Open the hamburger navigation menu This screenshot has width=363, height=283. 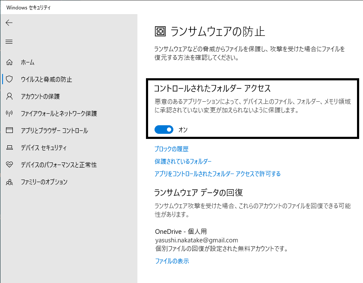[x=9, y=41]
